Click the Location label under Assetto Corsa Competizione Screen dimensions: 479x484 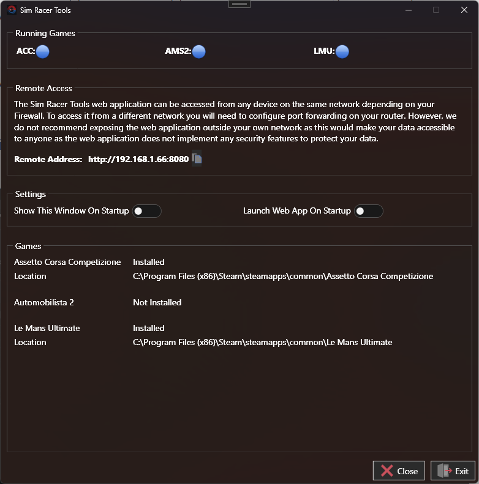click(x=30, y=276)
